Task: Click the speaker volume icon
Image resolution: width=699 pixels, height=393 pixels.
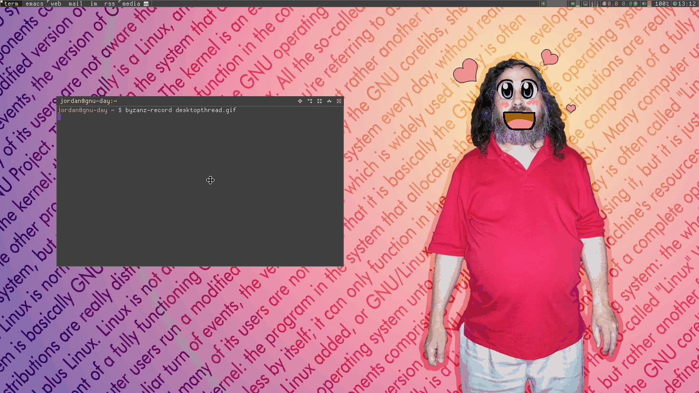Action: pyautogui.click(x=644, y=4)
